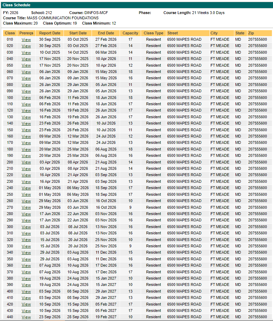Click the end date 19 Feb 2027
The width and height of the screenshot is (273, 321).
point(106,317)
